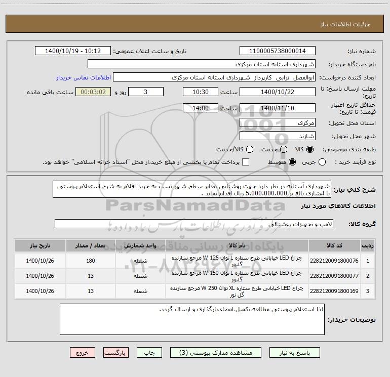Click the buyer notes text area
The width and height of the screenshot is (390, 377).
pos(192,319)
